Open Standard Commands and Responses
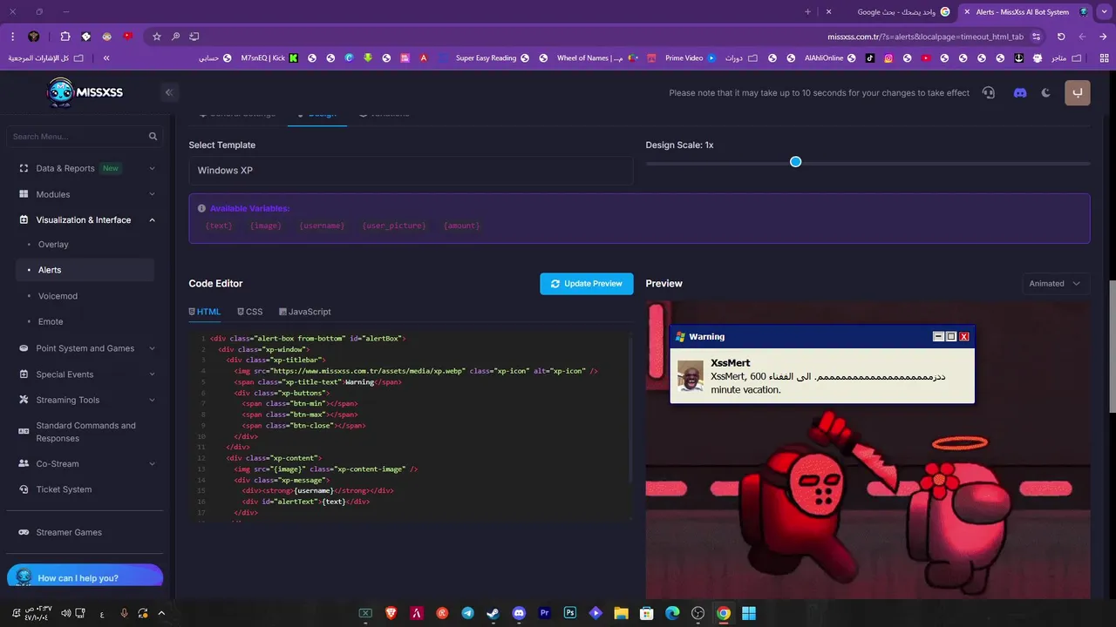Viewport: 1116px width, 627px height. (85, 432)
